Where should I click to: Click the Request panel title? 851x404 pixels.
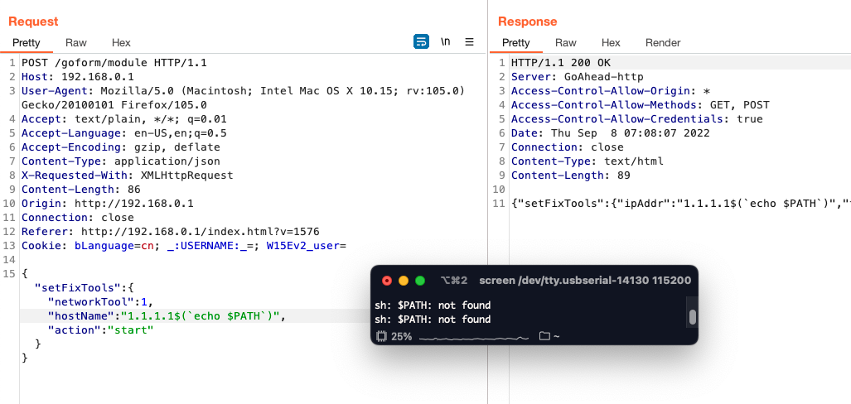pos(33,22)
